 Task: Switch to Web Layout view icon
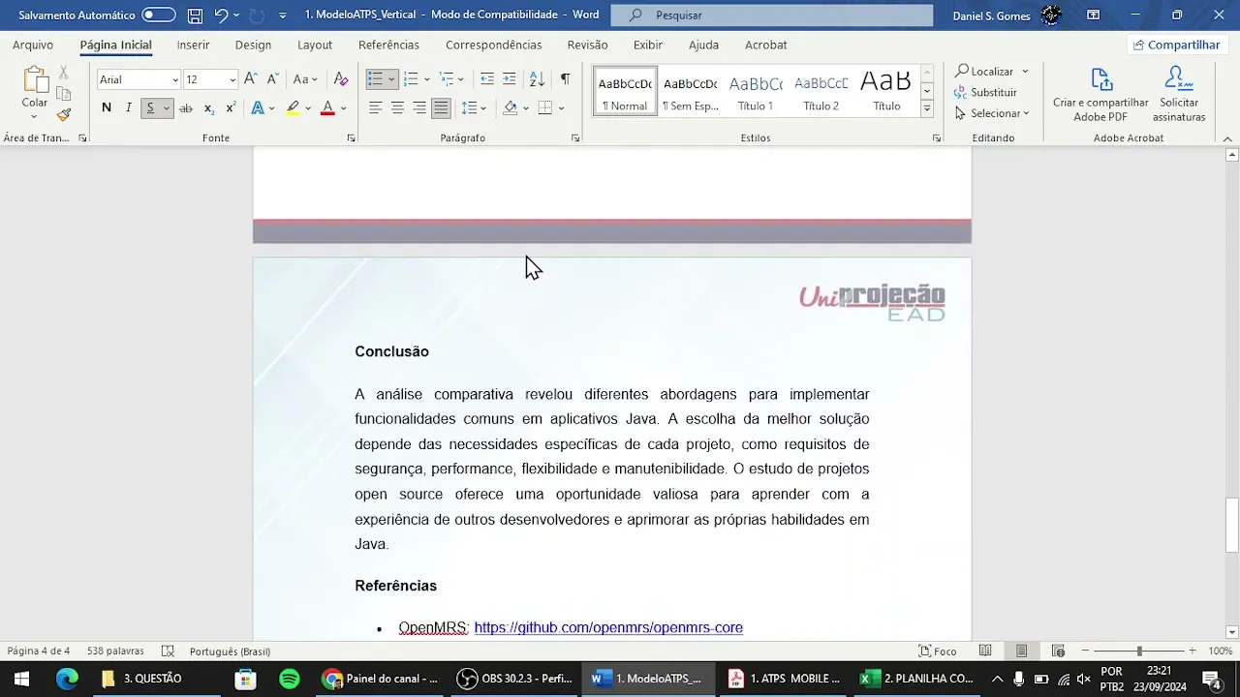click(1058, 651)
